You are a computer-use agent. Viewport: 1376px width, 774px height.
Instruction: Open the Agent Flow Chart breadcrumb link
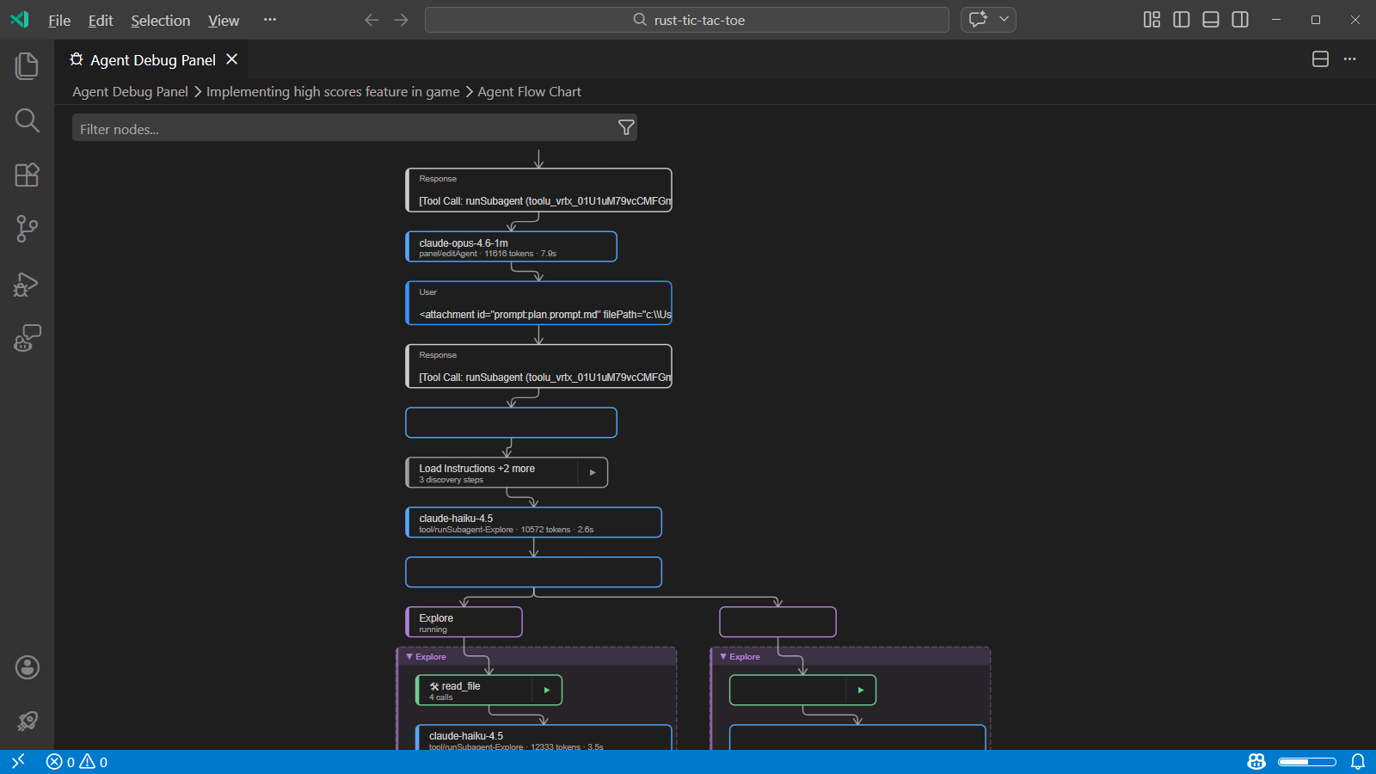529,91
